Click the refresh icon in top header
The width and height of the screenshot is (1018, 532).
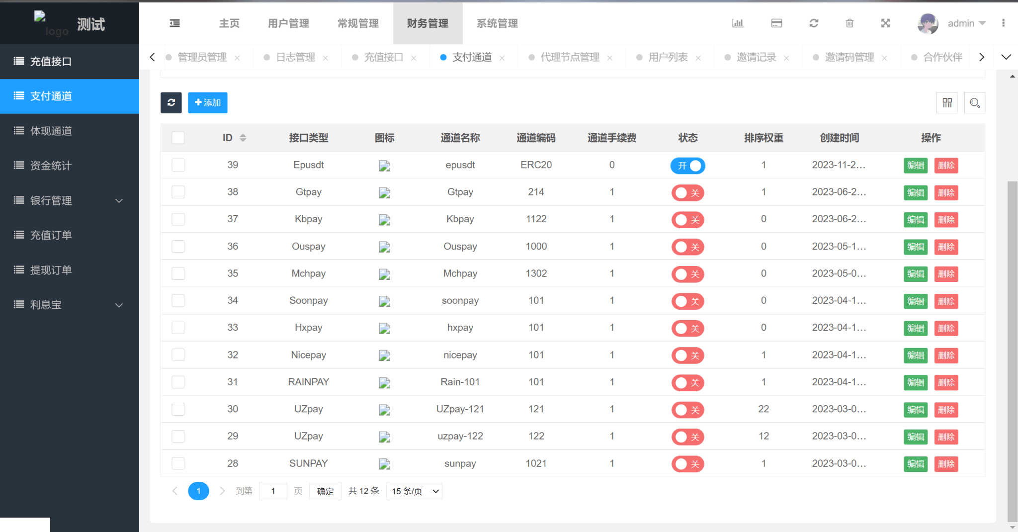point(814,23)
